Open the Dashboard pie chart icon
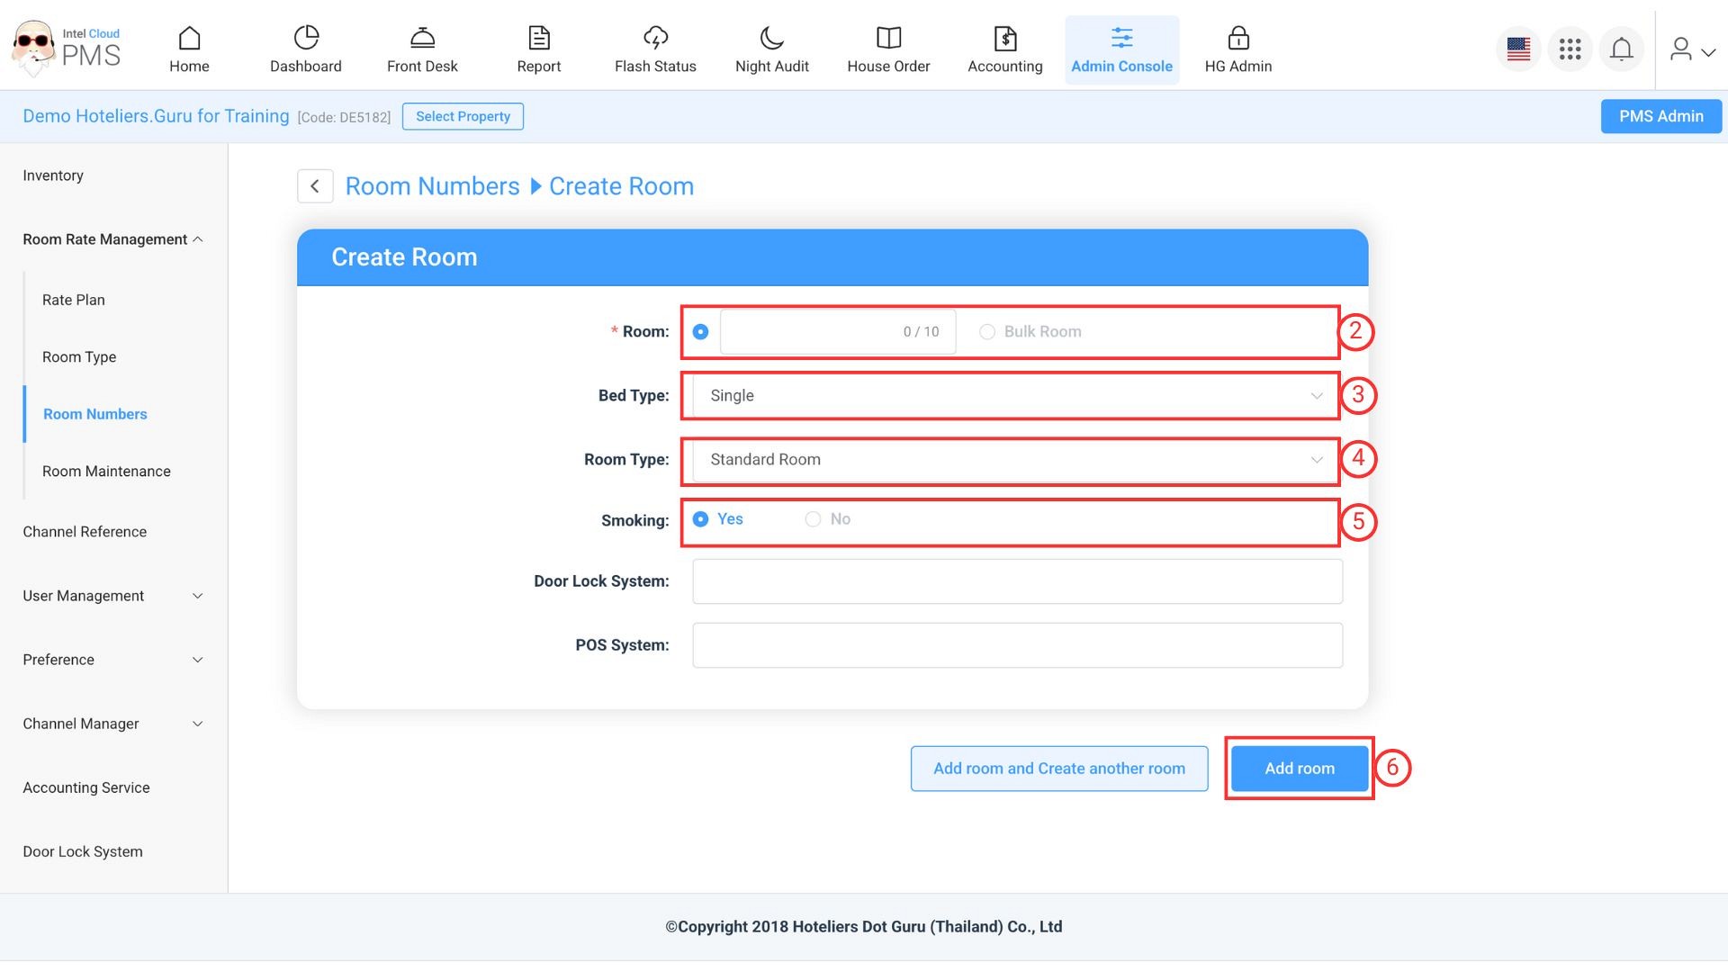The width and height of the screenshot is (1728, 972). 306,38
